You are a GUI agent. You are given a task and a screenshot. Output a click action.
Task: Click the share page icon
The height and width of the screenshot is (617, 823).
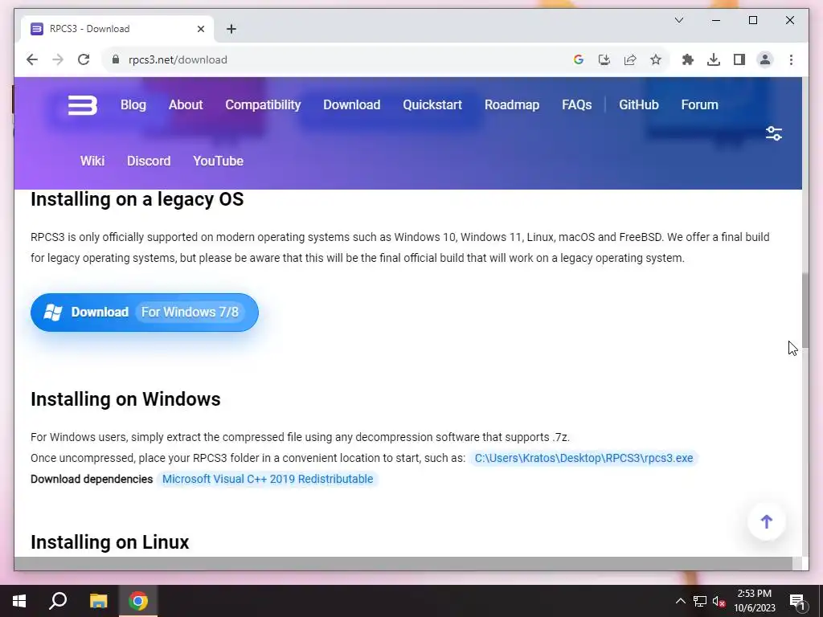click(x=630, y=59)
